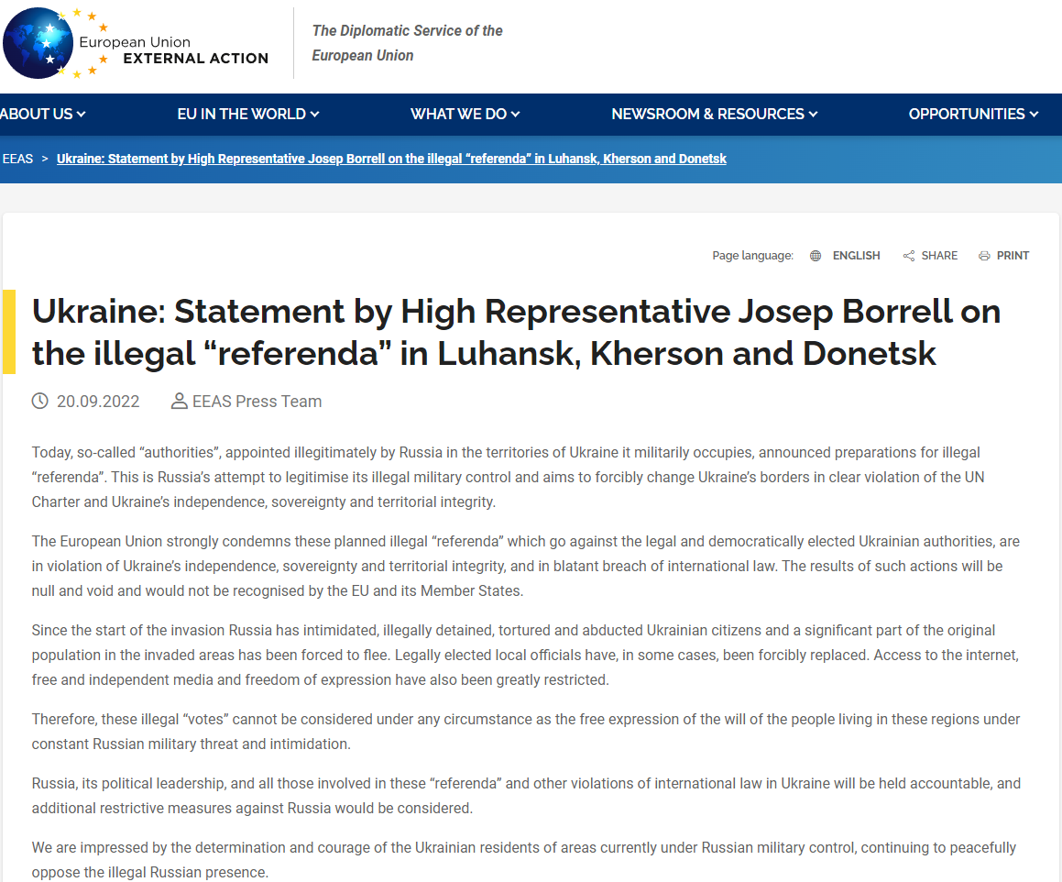
Task: Open the Opportunities dropdown chevron
Action: point(1035,115)
